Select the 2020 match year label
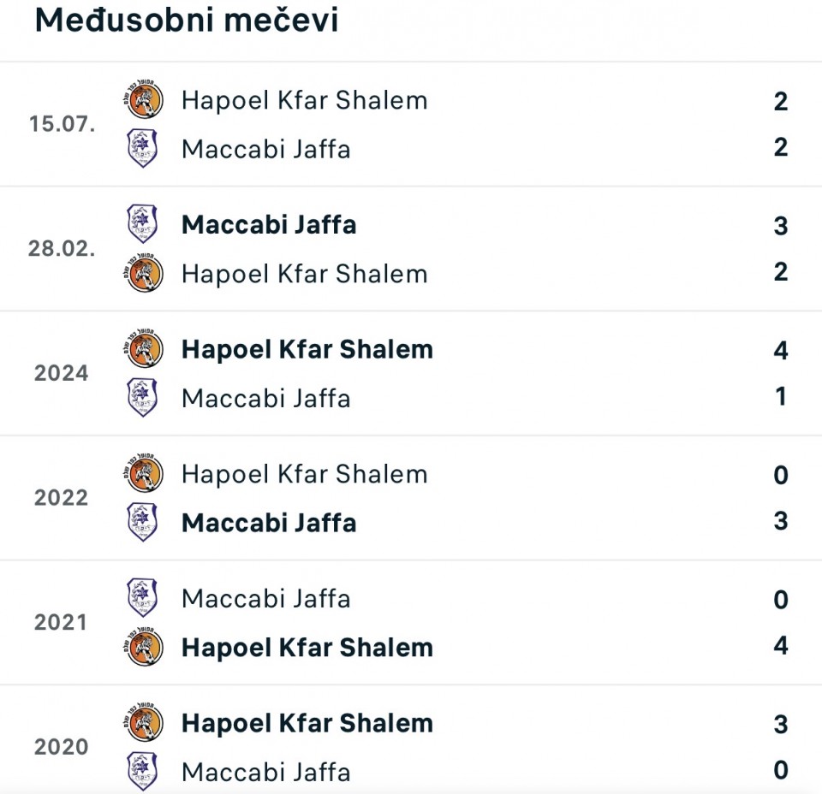This screenshot has width=822, height=794. tap(62, 747)
